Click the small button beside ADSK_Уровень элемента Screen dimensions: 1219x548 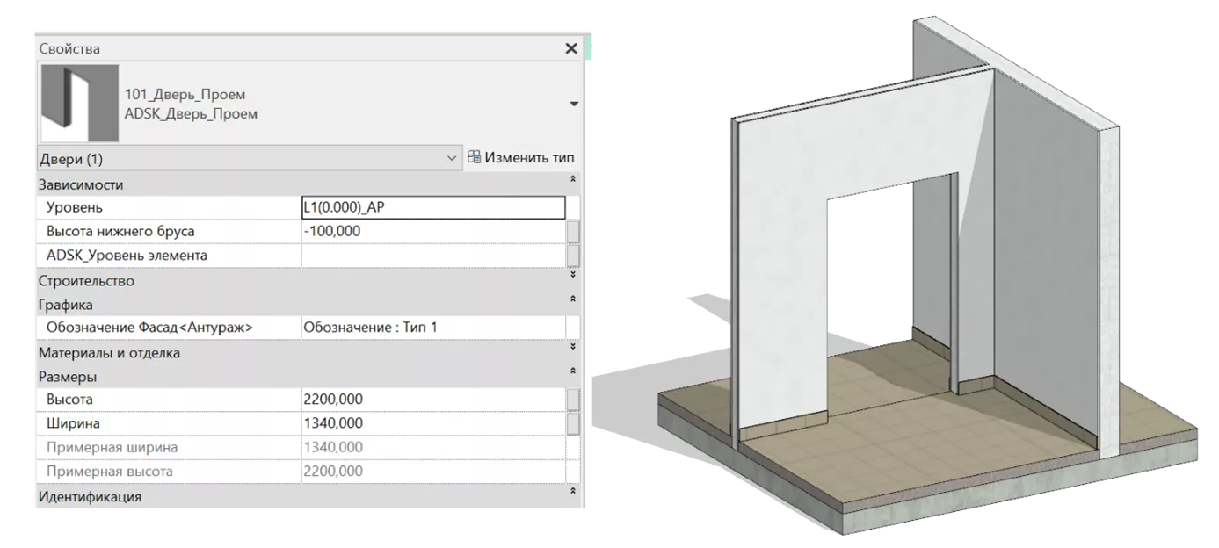click(x=573, y=256)
